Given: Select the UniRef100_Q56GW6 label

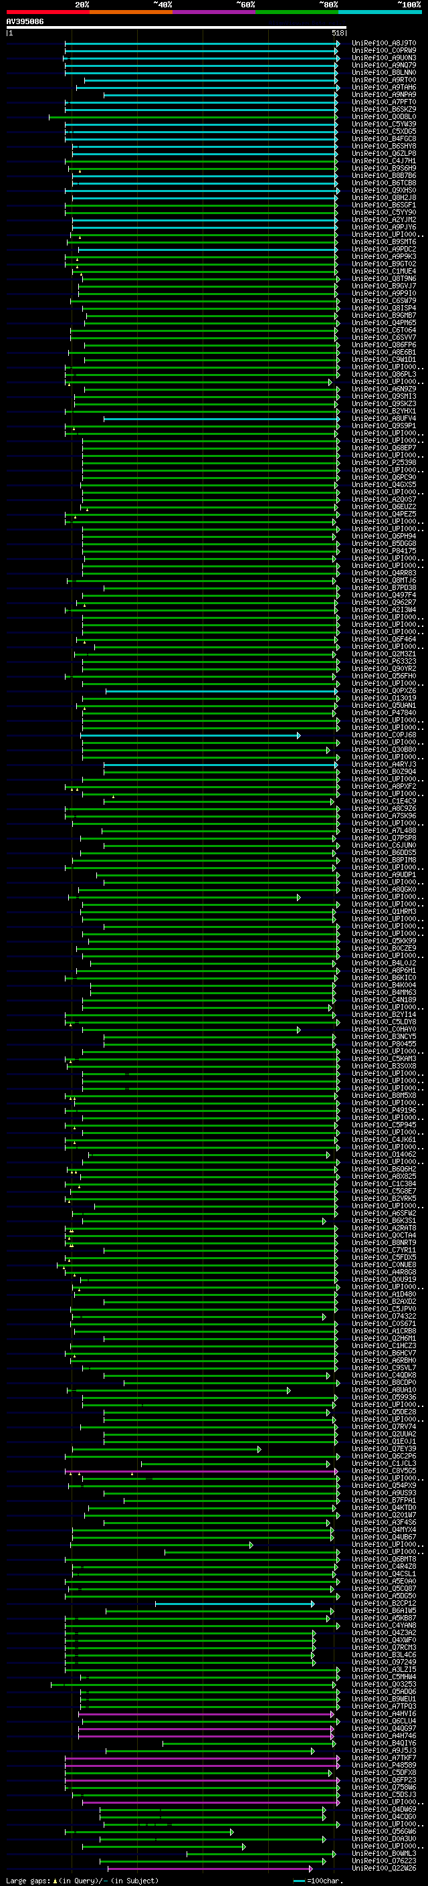Looking at the screenshot, I should 383,1832.
